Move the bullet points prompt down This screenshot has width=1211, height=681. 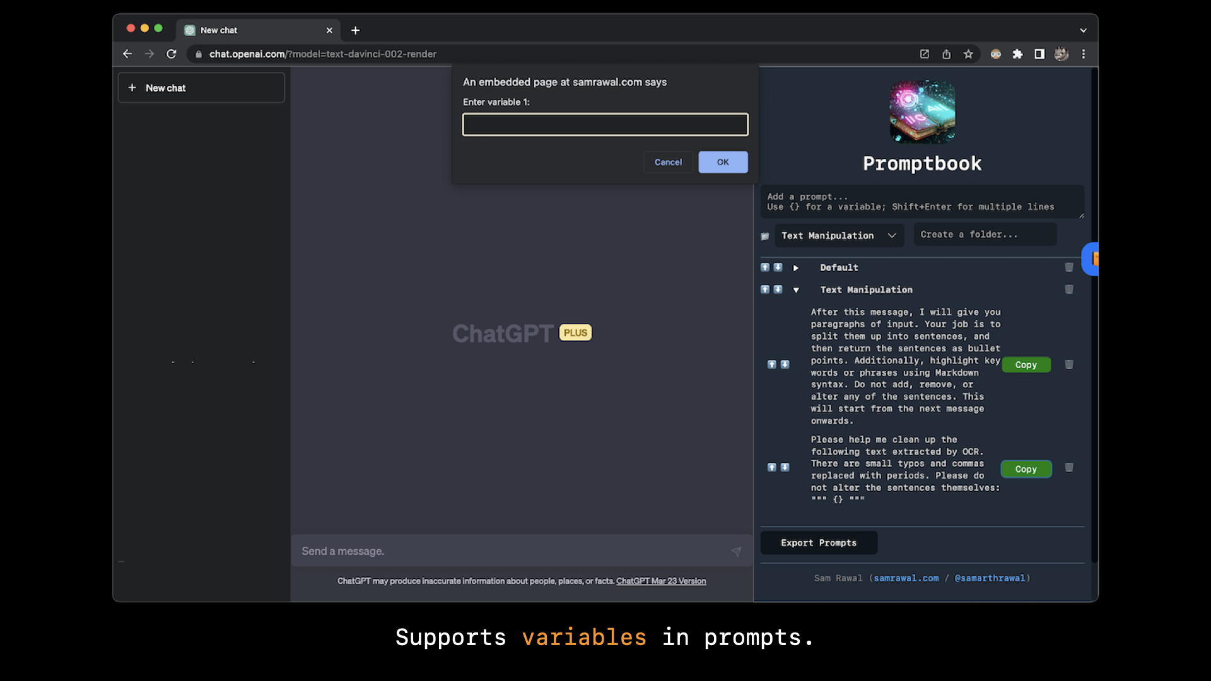[785, 364]
